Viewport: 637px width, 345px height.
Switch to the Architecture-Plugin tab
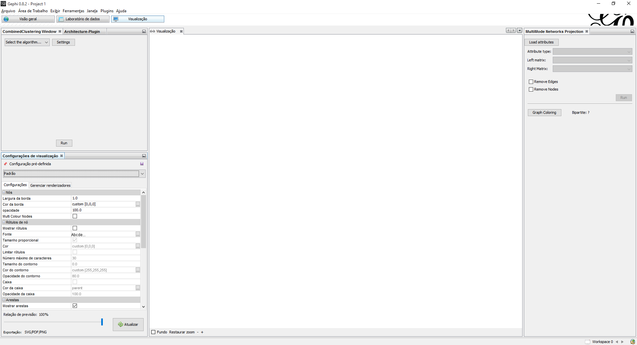pos(82,32)
